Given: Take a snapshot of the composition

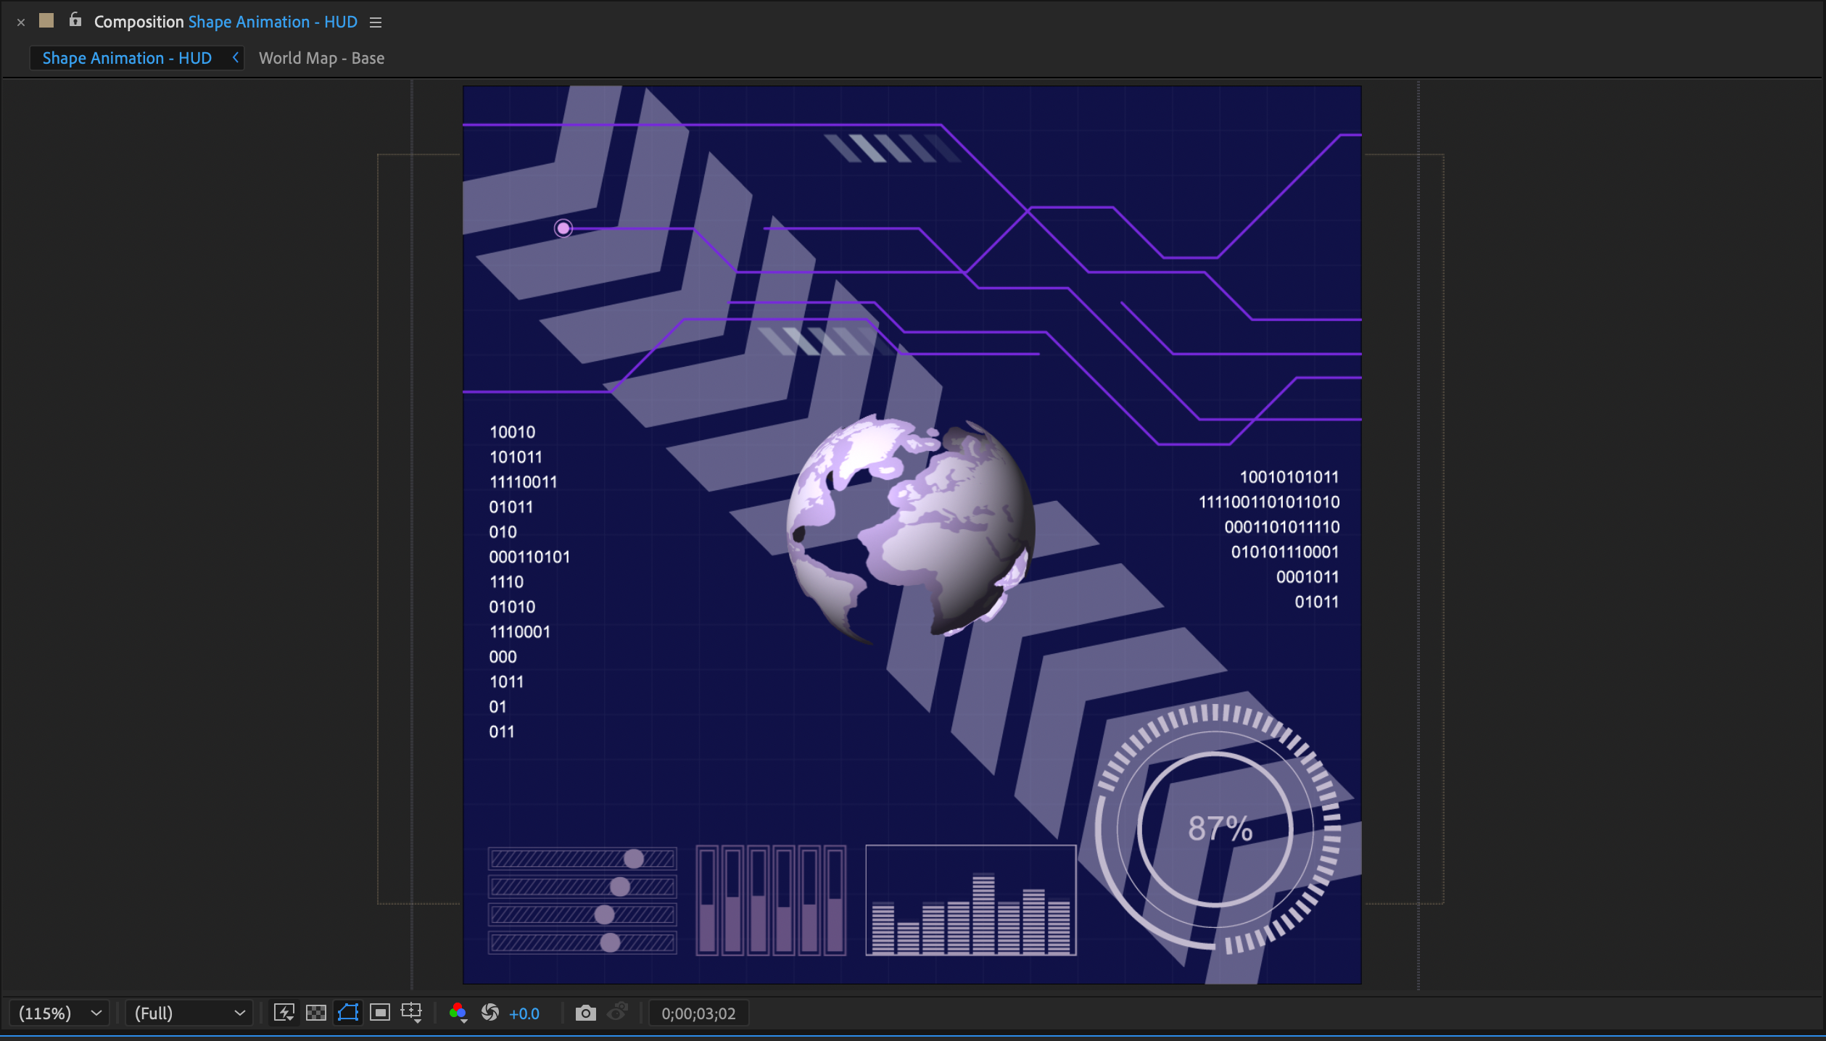Looking at the screenshot, I should click(x=586, y=1013).
